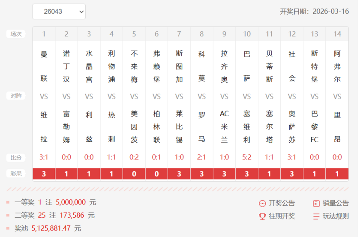Open the 玩法规则 game rules link

click(336, 216)
